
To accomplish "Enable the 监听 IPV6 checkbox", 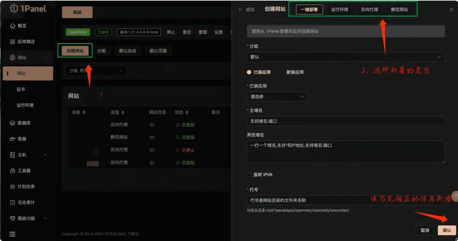I will [249, 175].
